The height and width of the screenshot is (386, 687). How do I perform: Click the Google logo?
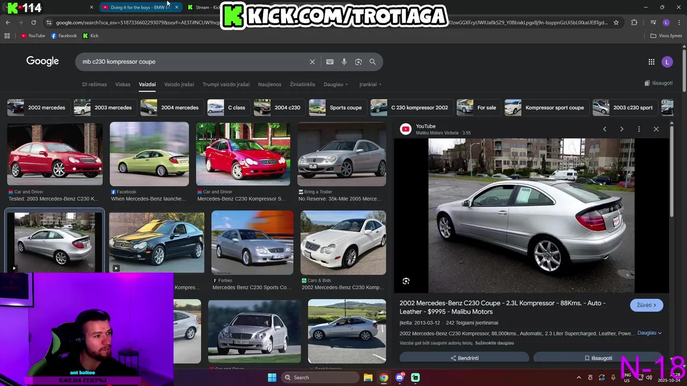click(x=42, y=61)
